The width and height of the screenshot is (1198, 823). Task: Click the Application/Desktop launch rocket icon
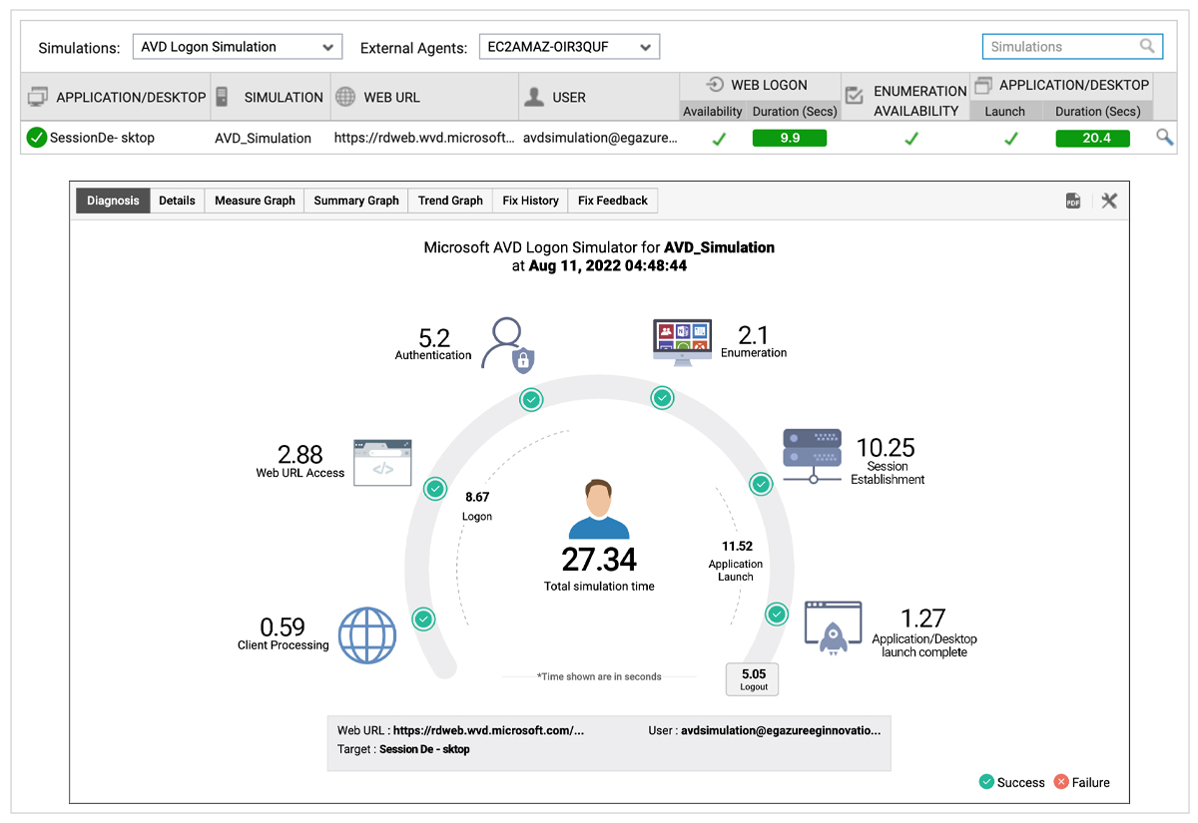coord(834,627)
